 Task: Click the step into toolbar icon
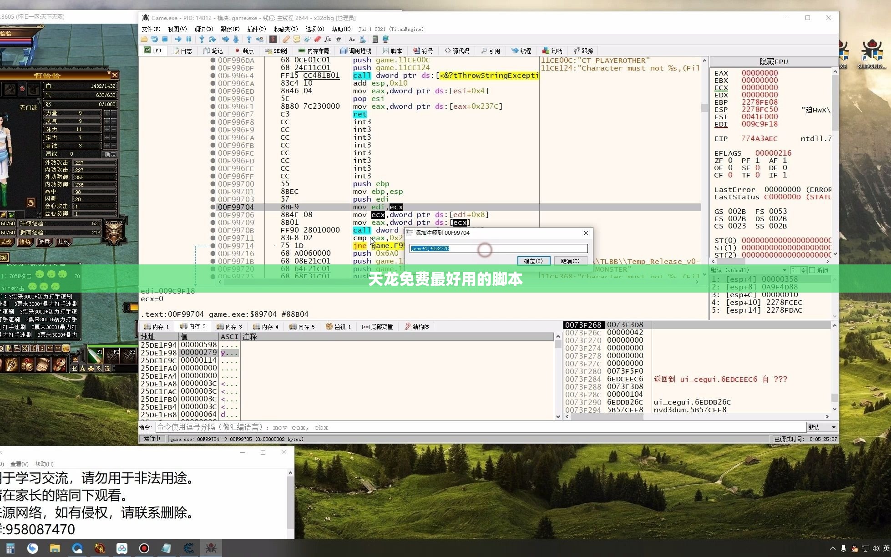point(202,40)
